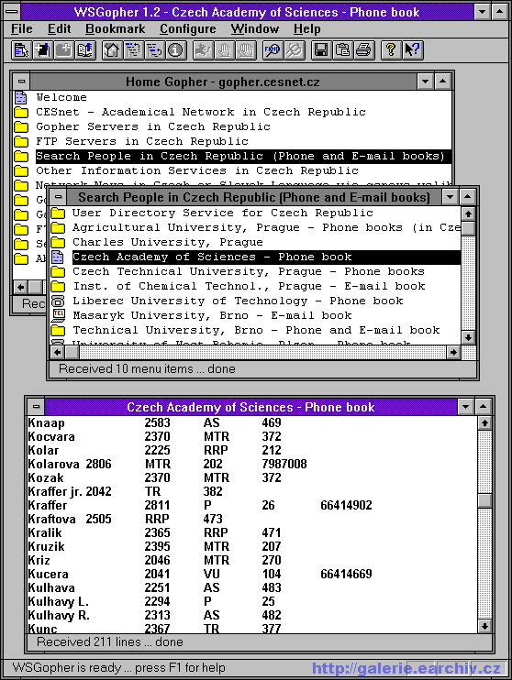512x680 pixels.
Task: Click 'Kulhavy L.' in phone book
Action: [x=58, y=601]
